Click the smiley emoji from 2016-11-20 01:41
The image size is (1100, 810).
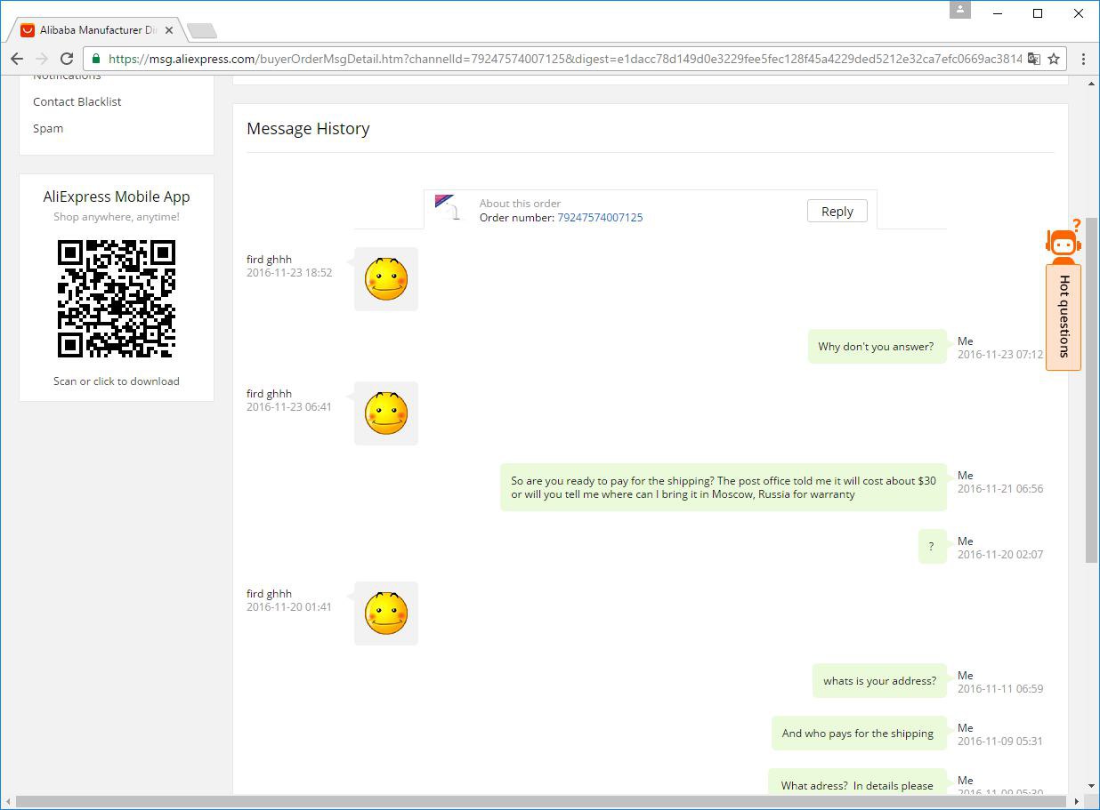pos(386,614)
